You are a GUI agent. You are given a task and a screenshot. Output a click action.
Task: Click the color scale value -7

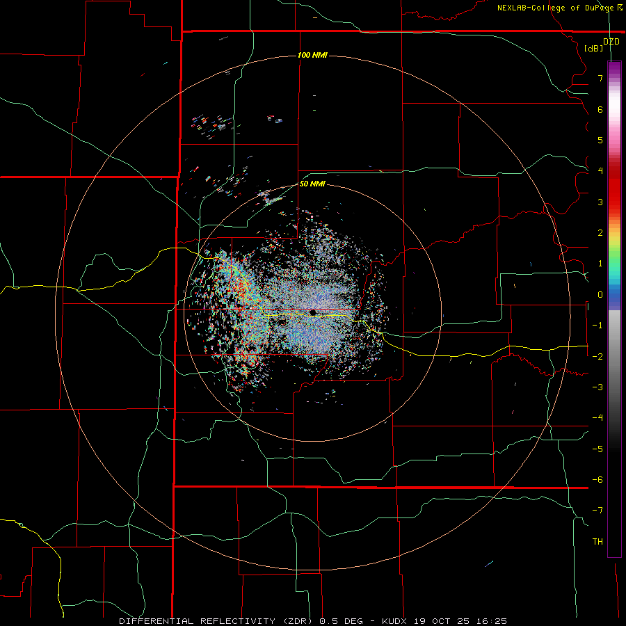click(x=597, y=511)
